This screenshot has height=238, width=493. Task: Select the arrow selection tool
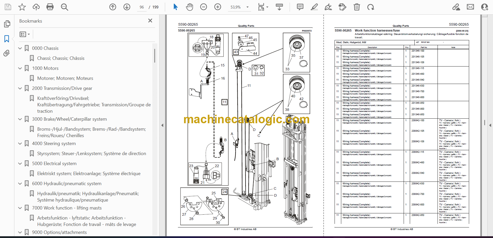coord(175,7)
